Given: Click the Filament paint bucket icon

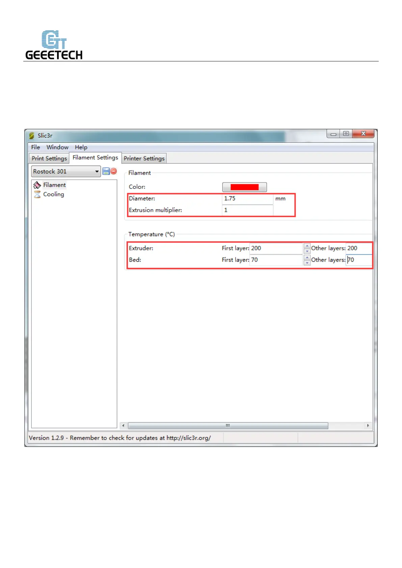Looking at the screenshot, I should click(37, 185).
